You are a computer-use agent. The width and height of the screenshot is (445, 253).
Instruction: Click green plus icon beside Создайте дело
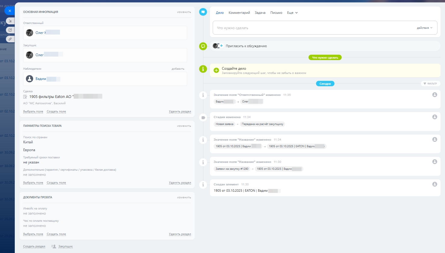pyautogui.click(x=216, y=70)
